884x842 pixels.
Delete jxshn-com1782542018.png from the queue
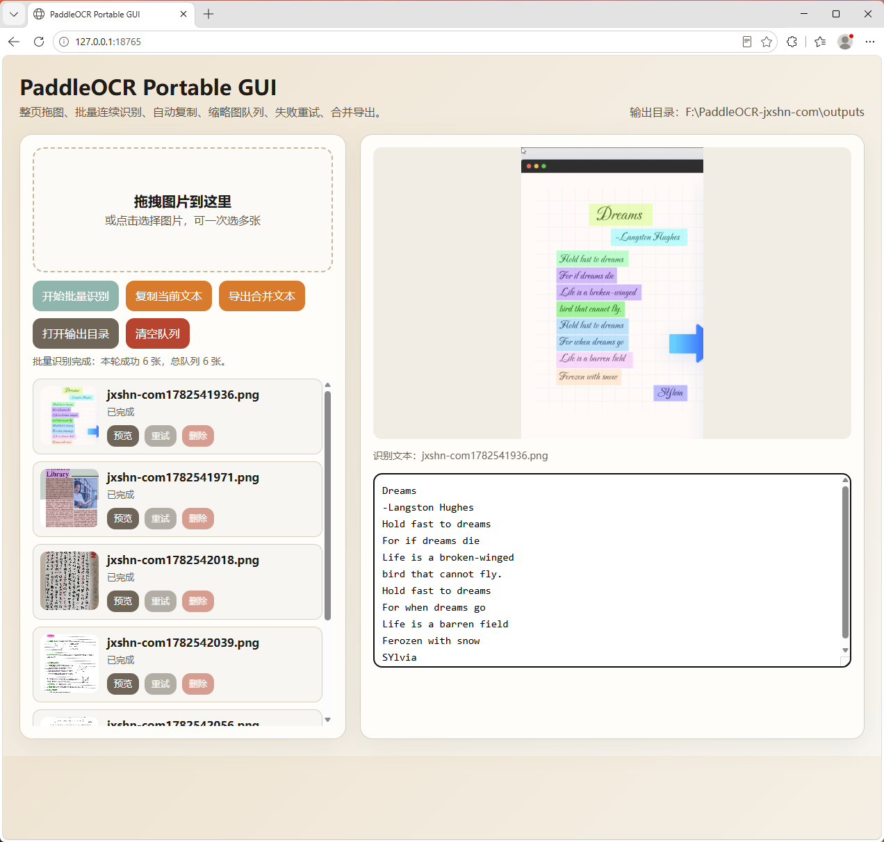[x=198, y=601]
